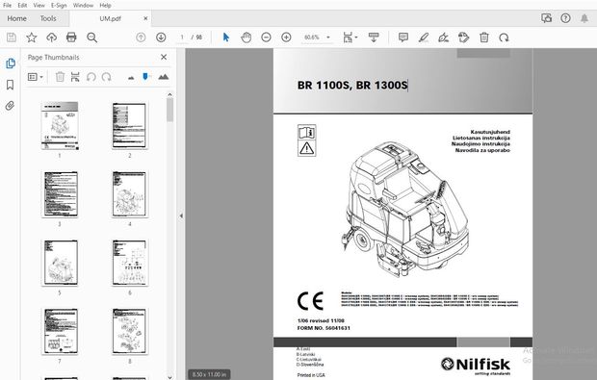Image resolution: width=597 pixels, height=380 pixels.
Task: Close the UM.pdf tab
Action: (x=145, y=18)
